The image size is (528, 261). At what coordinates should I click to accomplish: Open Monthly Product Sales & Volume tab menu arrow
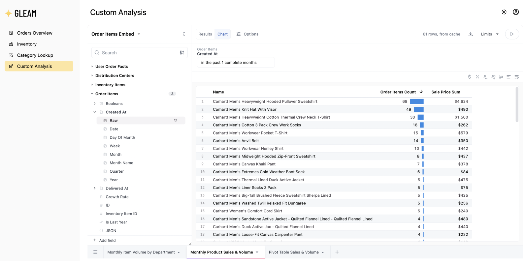(x=257, y=252)
